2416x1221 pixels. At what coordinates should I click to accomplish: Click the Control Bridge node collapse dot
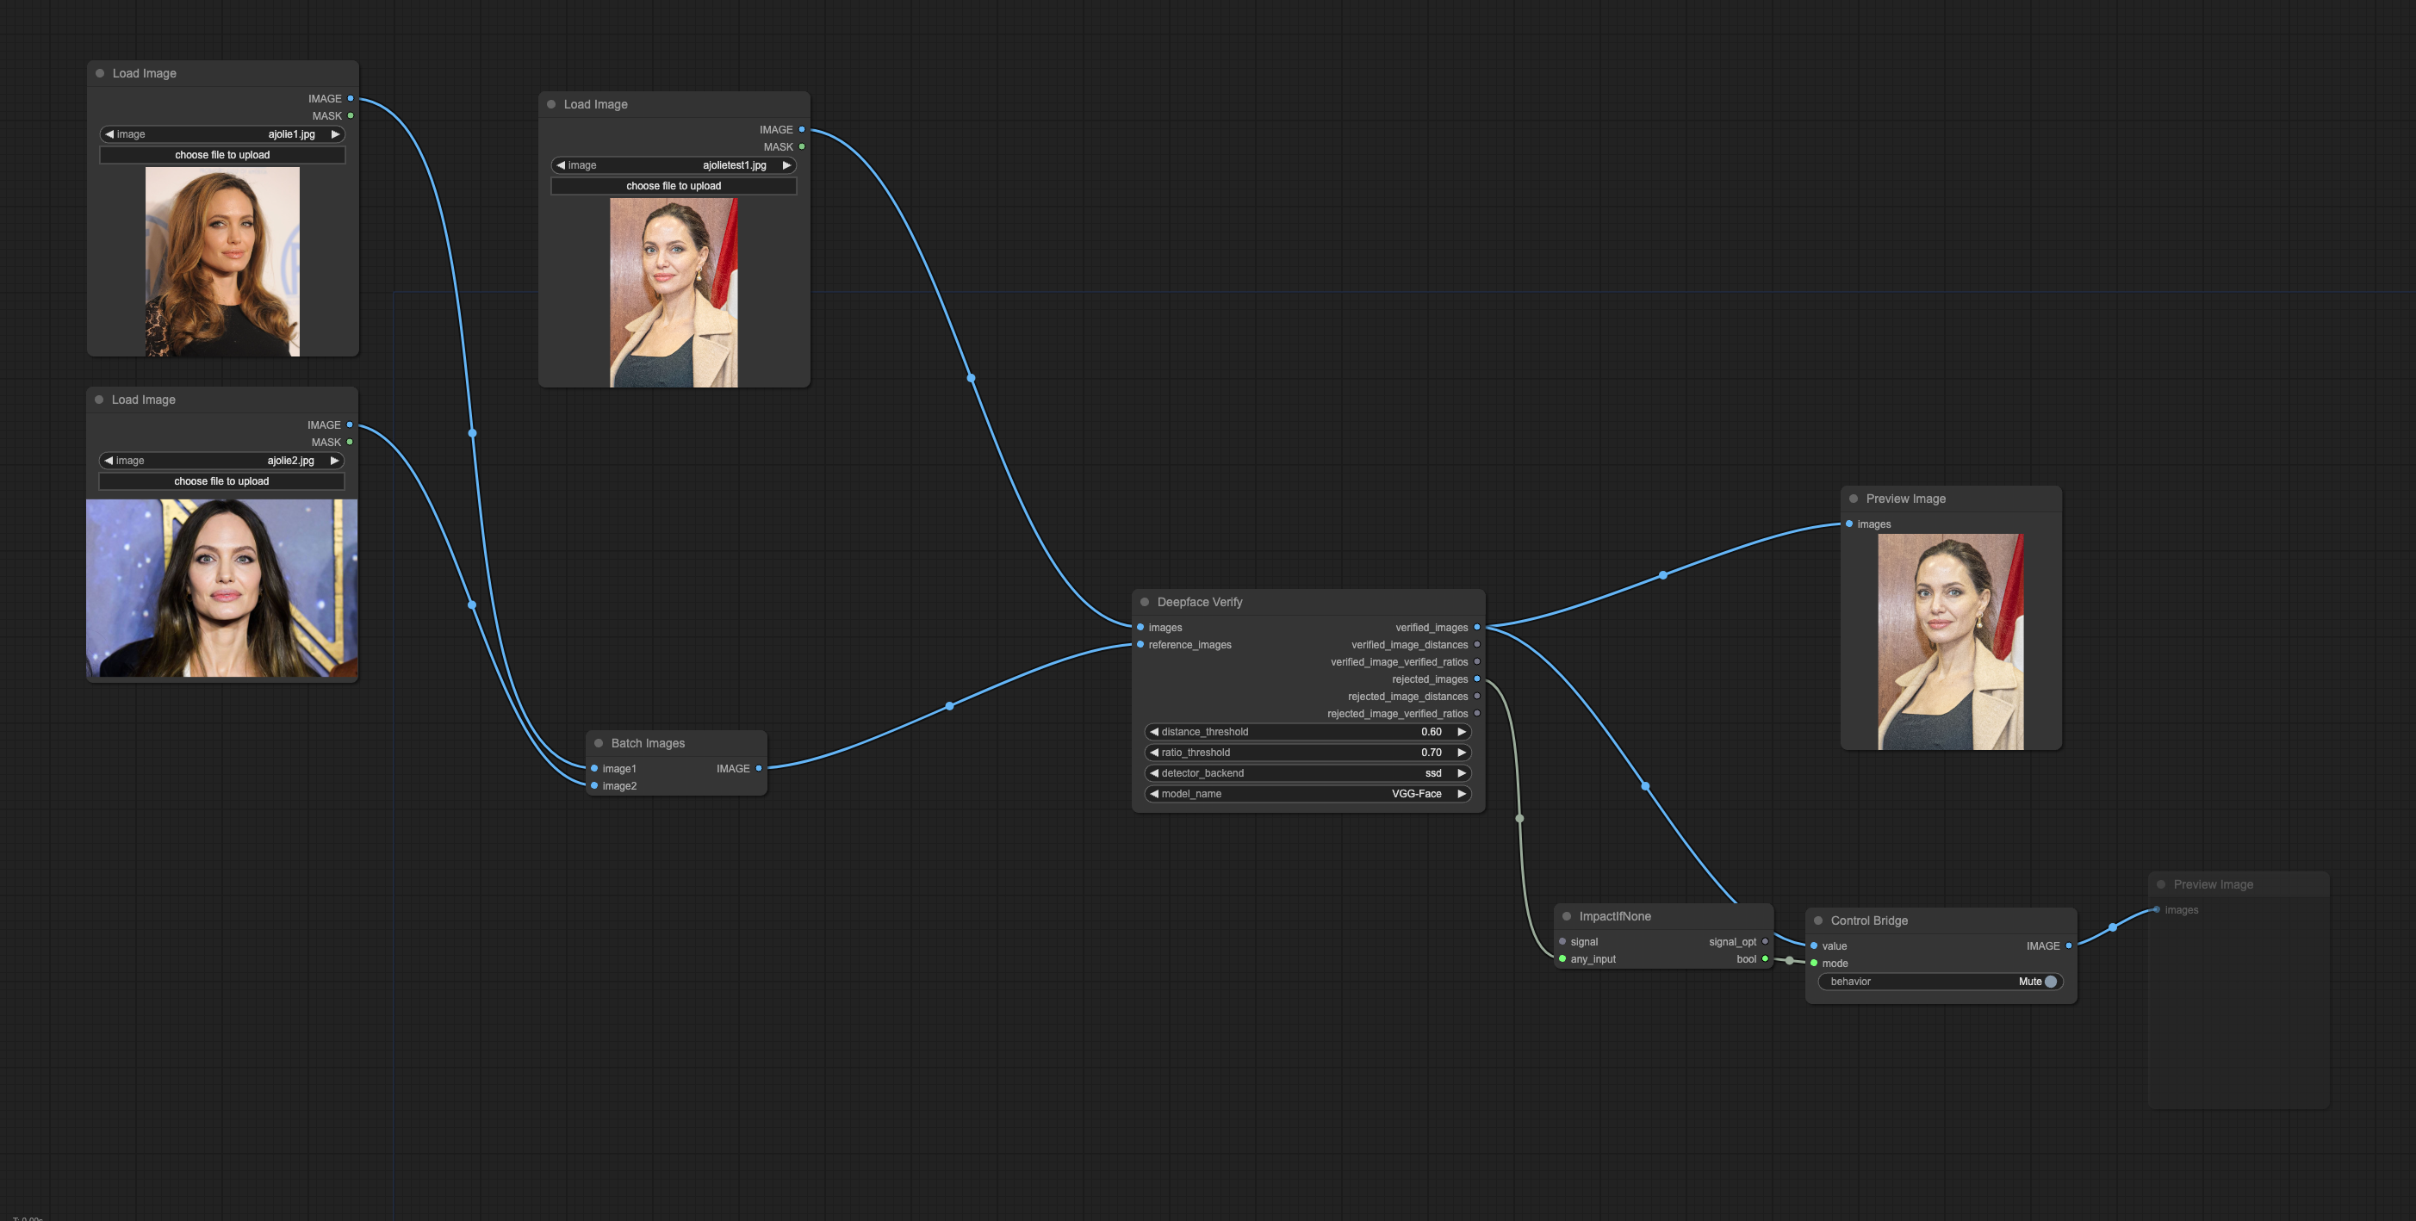[x=1817, y=920]
